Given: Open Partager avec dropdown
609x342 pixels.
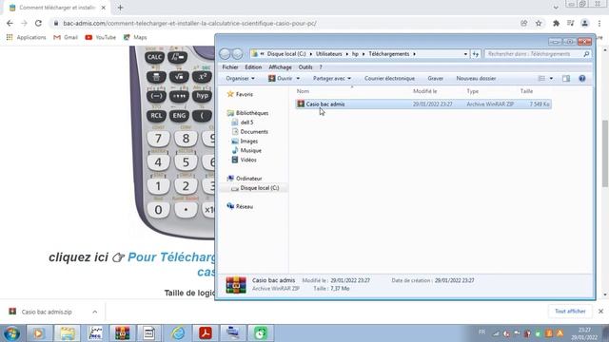Looking at the screenshot, I should pyautogui.click(x=332, y=78).
